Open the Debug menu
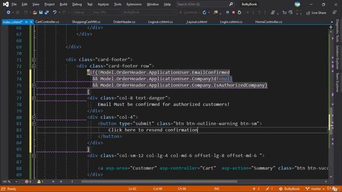The width and height of the screenshot is (342, 192). coord(77,4)
